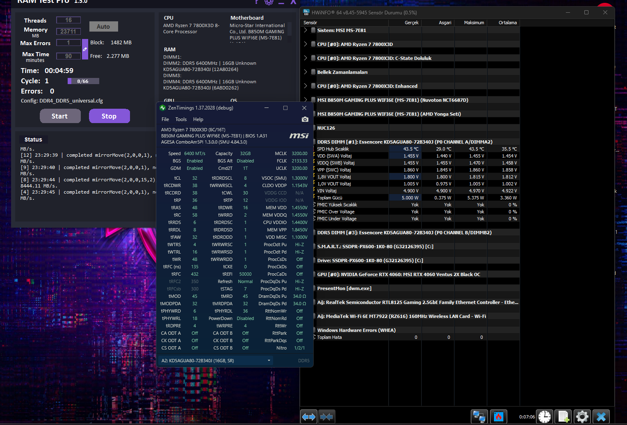Image resolution: width=627 pixels, height=425 pixels.
Task: Open the RAM Test Pro settings gear
Action: pos(269,2)
